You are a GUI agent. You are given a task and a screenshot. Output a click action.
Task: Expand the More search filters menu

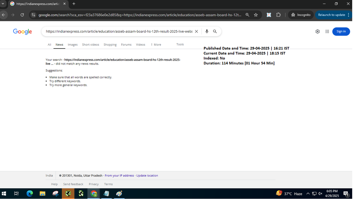click(x=156, y=45)
